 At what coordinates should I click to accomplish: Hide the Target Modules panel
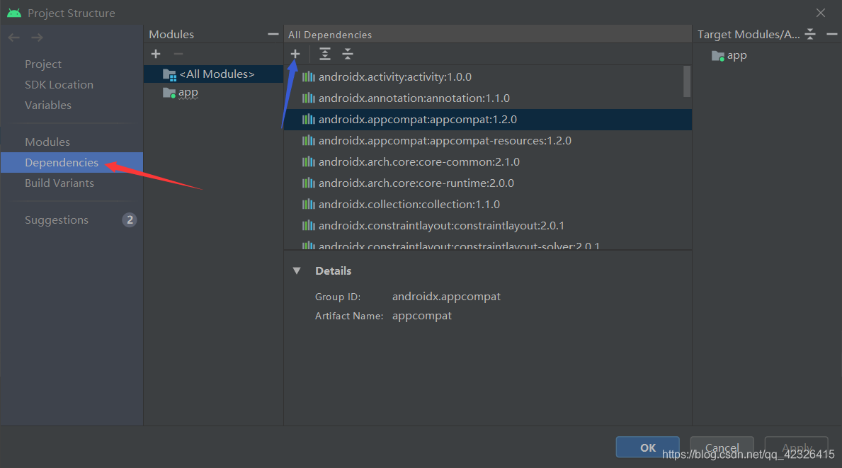(832, 35)
